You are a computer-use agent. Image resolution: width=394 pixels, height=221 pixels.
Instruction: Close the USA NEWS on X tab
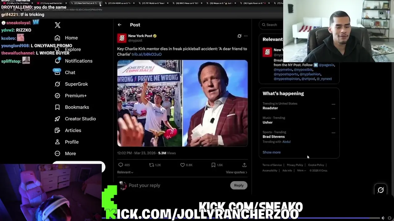coord(134,3)
